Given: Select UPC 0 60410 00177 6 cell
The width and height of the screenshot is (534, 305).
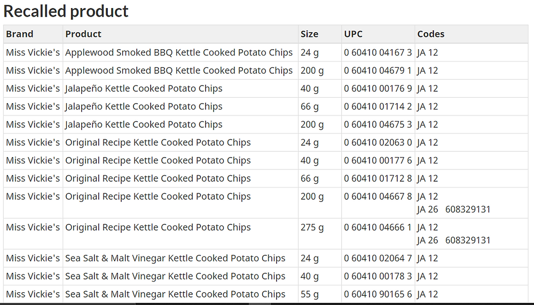Looking at the screenshot, I should [378, 160].
